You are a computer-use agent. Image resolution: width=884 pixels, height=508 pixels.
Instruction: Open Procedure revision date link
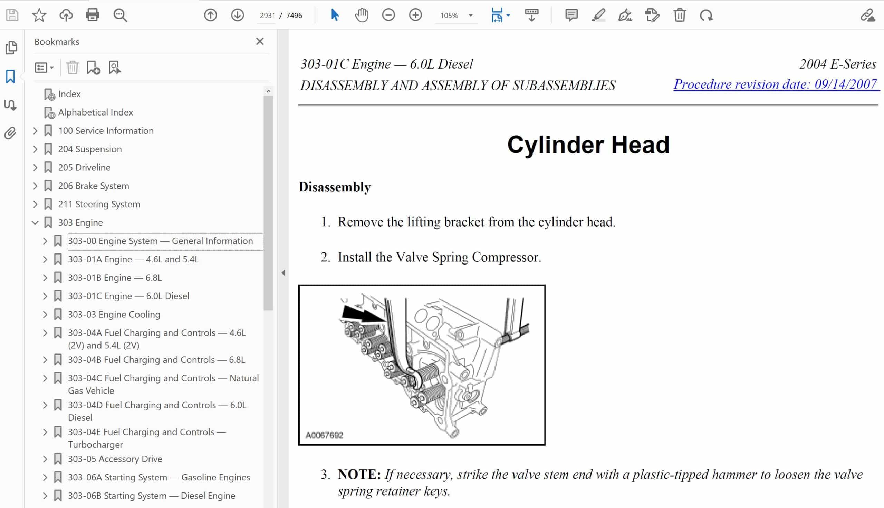pyautogui.click(x=776, y=84)
